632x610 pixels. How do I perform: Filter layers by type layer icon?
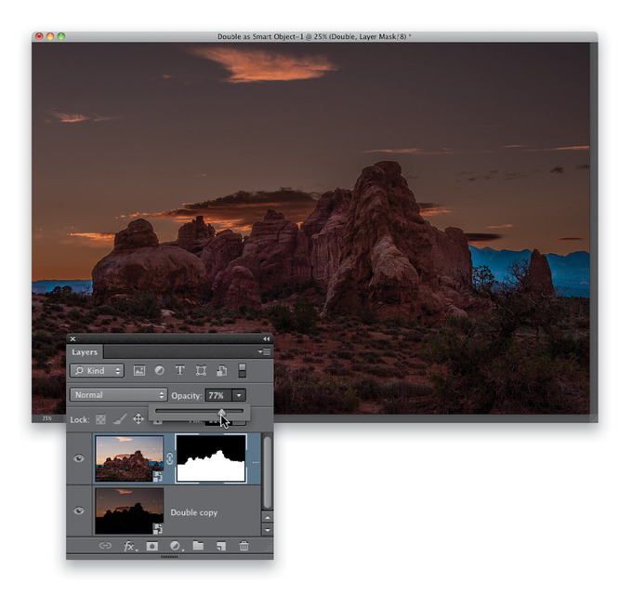[179, 370]
